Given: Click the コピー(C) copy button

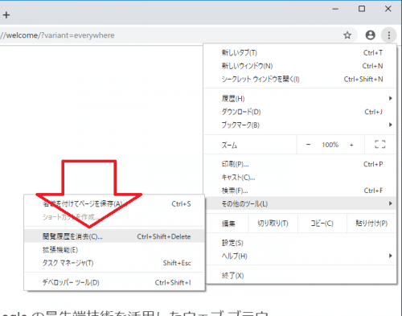Looking at the screenshot, I should [322, 224].
